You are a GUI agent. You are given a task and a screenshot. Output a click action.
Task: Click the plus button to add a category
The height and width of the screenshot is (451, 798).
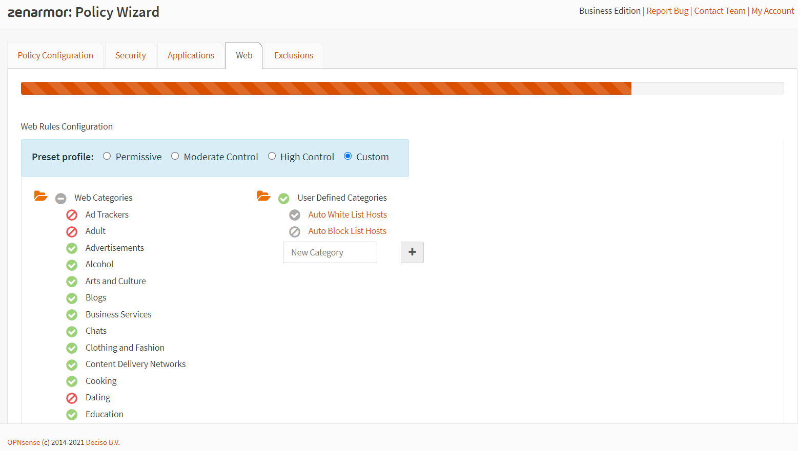click(412, 252)
